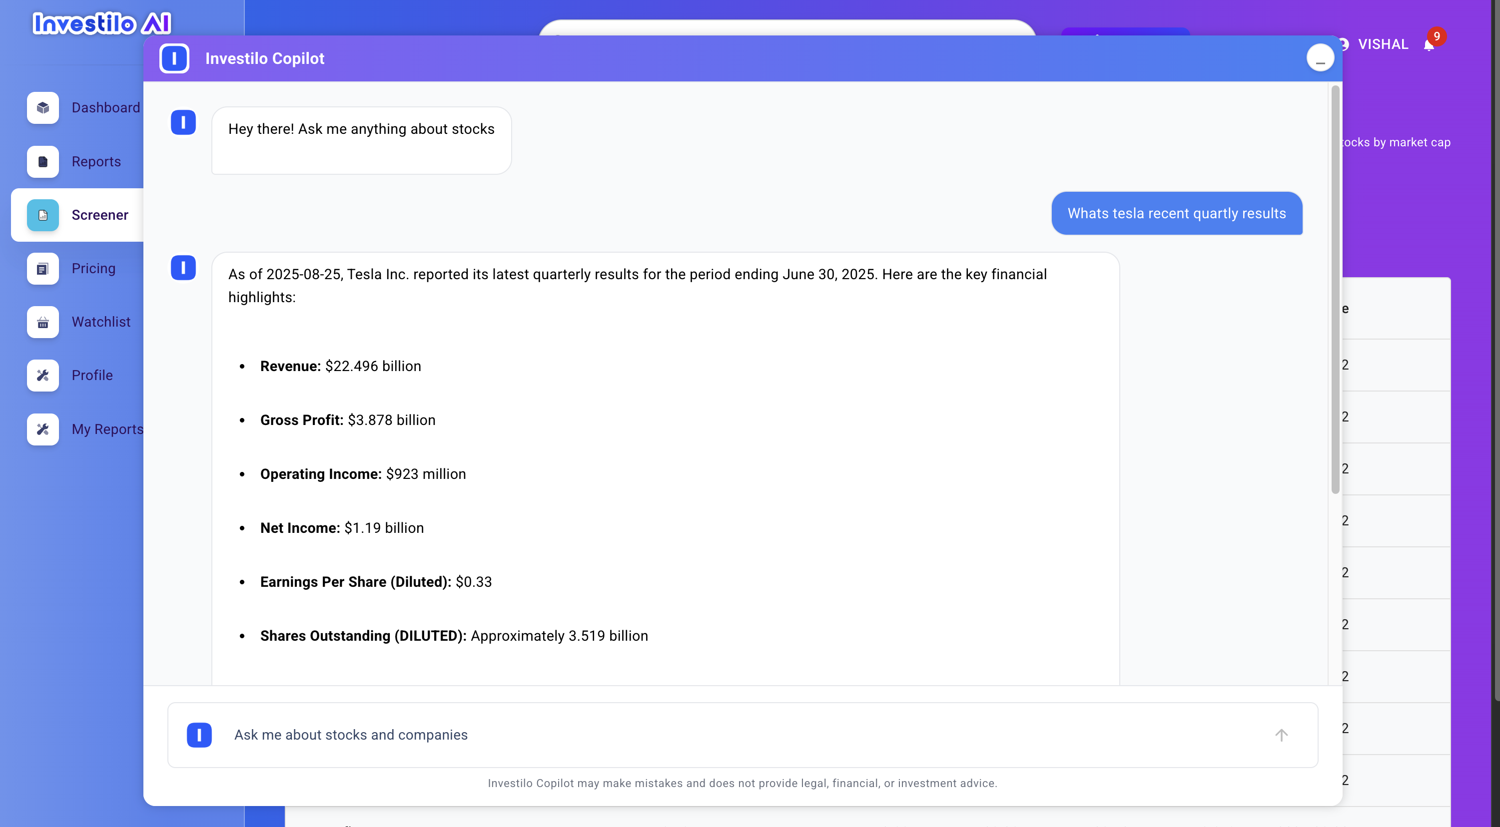Select the My Reports icon
1500x827 pixels.
coord(42,429)
